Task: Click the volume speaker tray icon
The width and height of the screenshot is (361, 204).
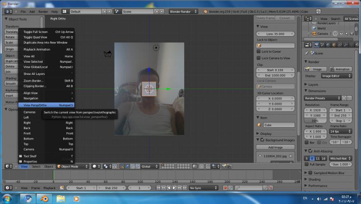Action: pyautogui.click(x=319, y=199)
